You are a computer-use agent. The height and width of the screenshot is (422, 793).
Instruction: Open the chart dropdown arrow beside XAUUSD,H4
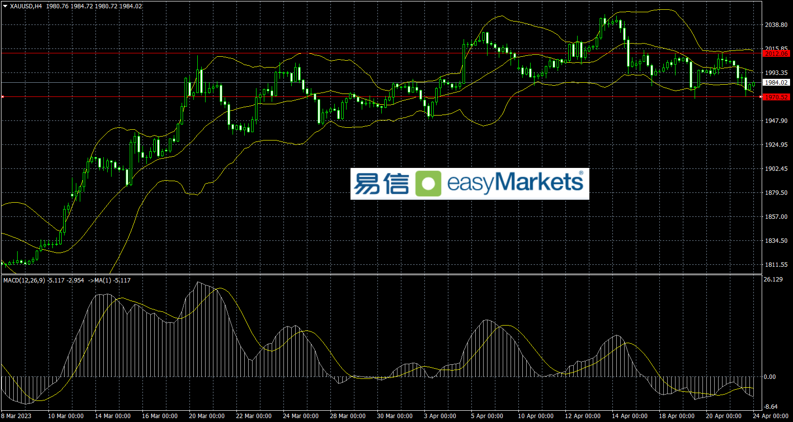pos(5,6)
